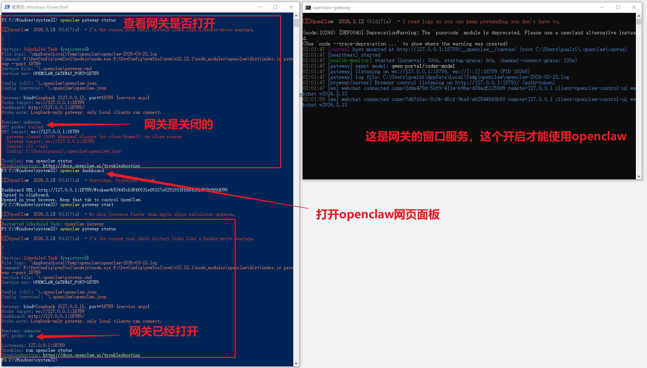Screen dimensions: 647x368
Task: Click the 'openclaw gateway start' command line
Action: click(58, 205)
